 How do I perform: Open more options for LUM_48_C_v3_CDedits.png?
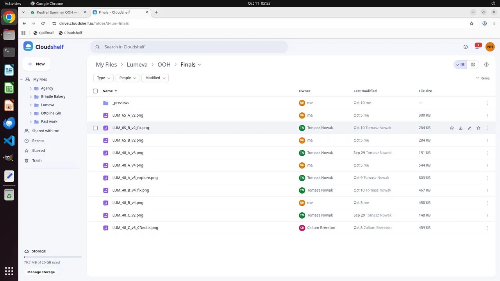point(487,228)
